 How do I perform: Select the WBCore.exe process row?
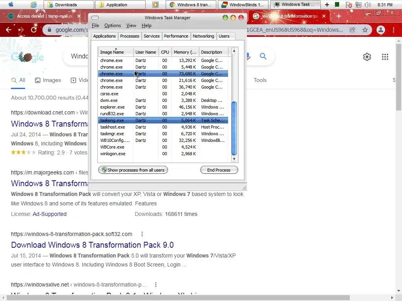(x=163, y=147)
